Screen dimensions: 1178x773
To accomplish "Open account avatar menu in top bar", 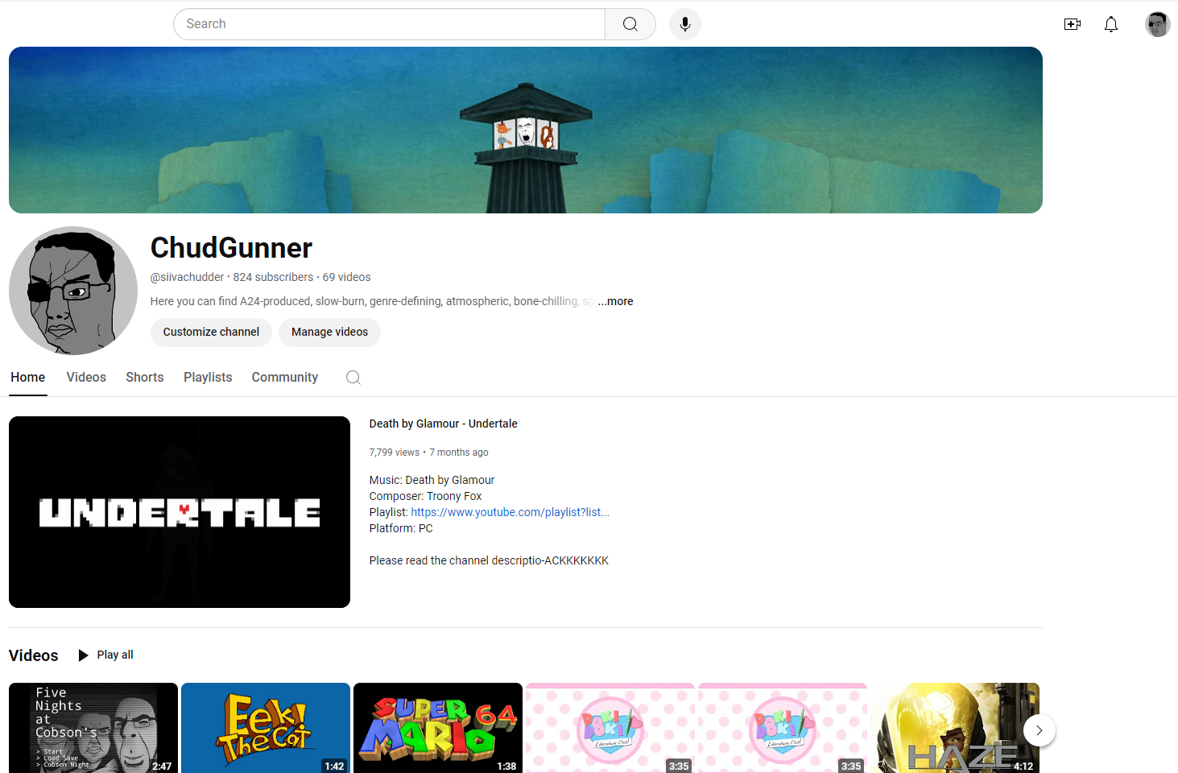I will (1158, 24).
